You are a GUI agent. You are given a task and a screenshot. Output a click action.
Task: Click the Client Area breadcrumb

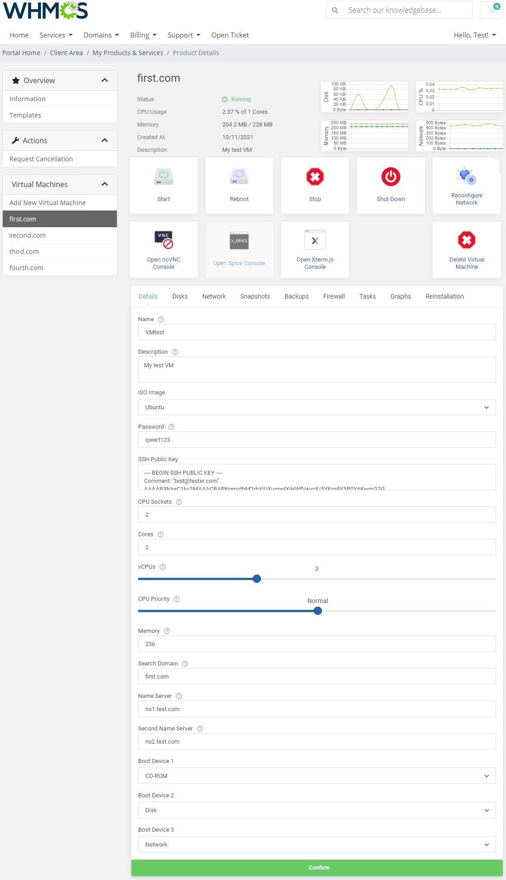click(66, 53)
